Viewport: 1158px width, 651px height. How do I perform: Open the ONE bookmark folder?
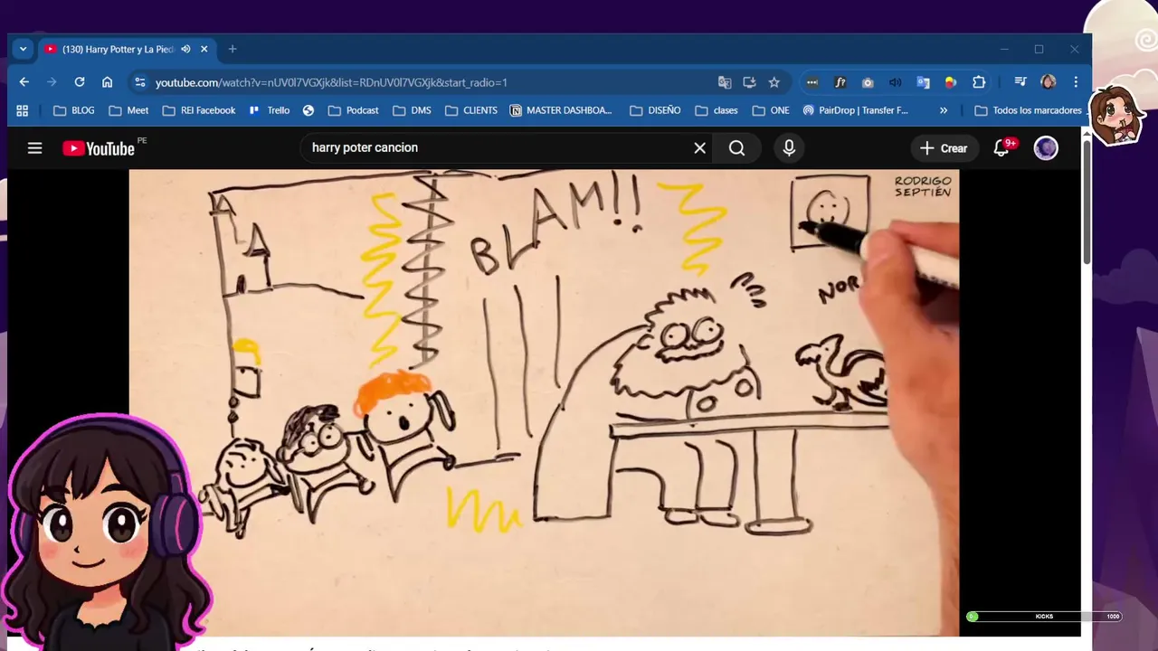point(770,110)
